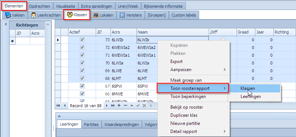The height and width of the screenshot is (137, 296).
Task: Select the Elementen tab
Action: click(x=14, y=6)
